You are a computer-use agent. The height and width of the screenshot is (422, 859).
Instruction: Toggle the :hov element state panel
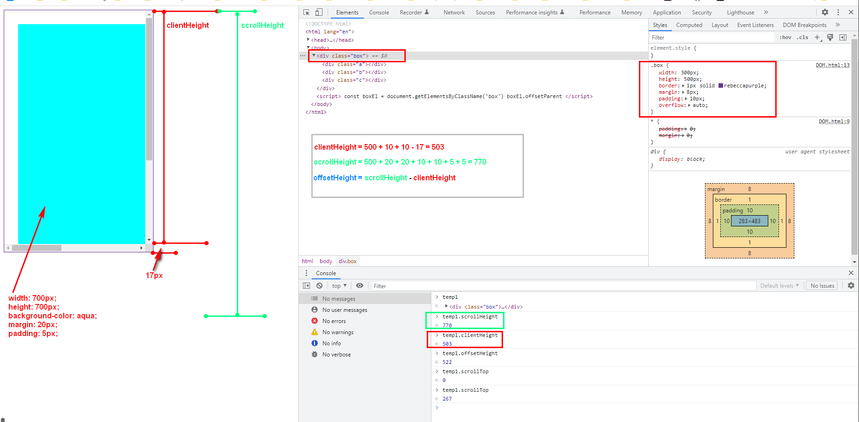pyautogui.click(x=785, y=37)
